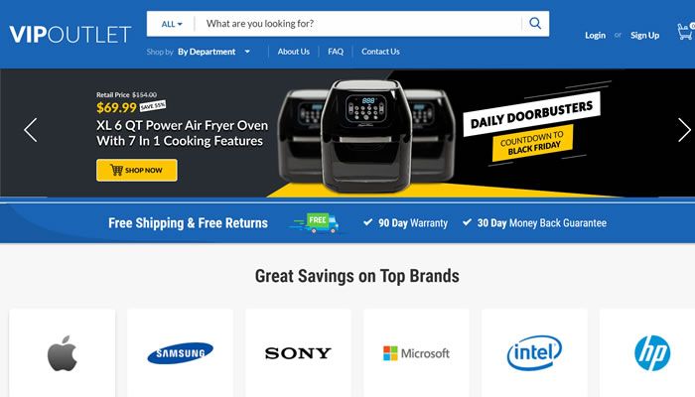Go to Contact Us page
Viewport: 695px width, 397px height.
[x=380, y=52]
